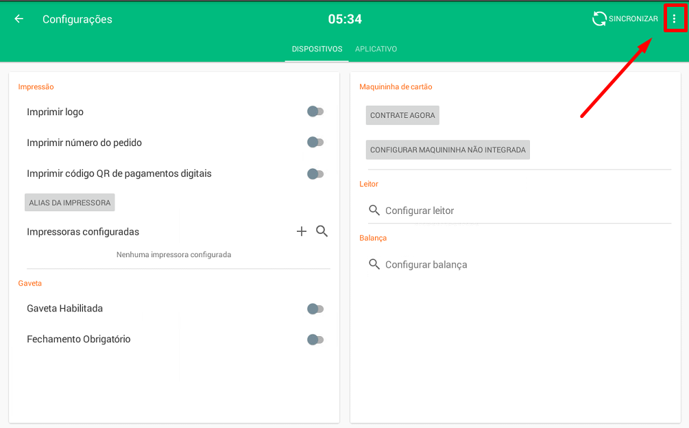This screenshot has width=689, height=428.
Task: Click the Contrate Agora button
Action: click(x=402, y=115)
